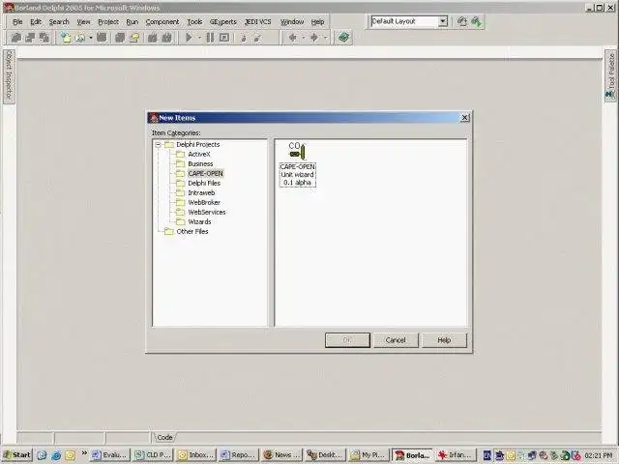Select the Delphi Files category
This screenshot has width=619, height=464.
204,184
